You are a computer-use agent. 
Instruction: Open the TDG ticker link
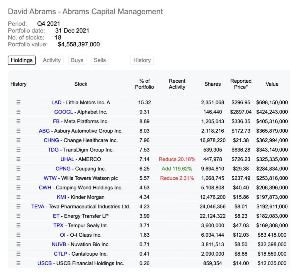click(53, 150)
